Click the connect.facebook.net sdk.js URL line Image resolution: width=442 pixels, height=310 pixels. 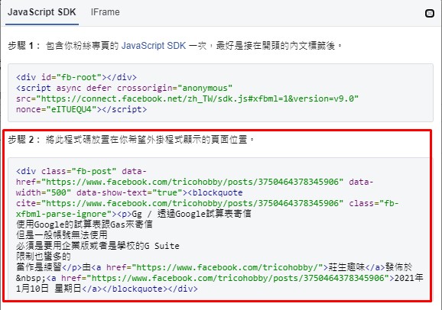(x=187, y=98)
